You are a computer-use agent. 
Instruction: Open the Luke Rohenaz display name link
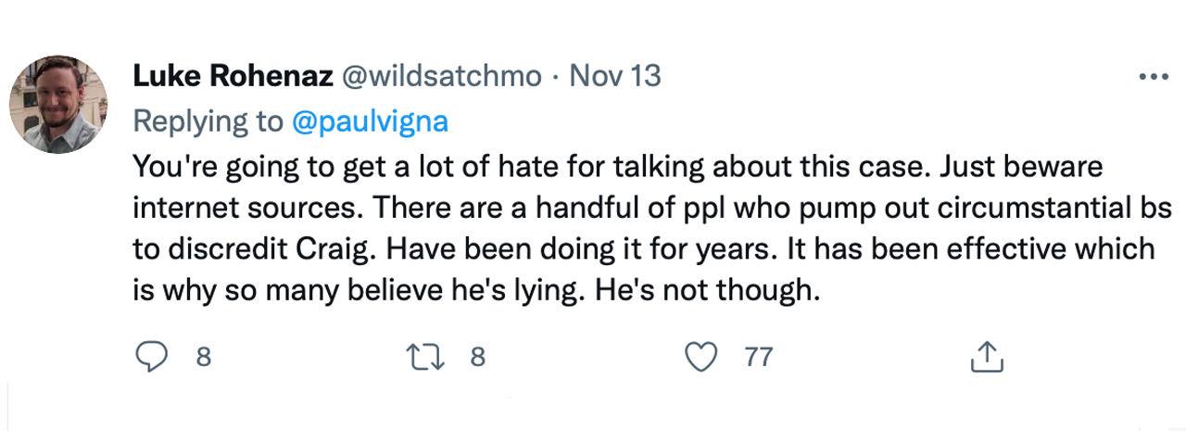[233, 76]
